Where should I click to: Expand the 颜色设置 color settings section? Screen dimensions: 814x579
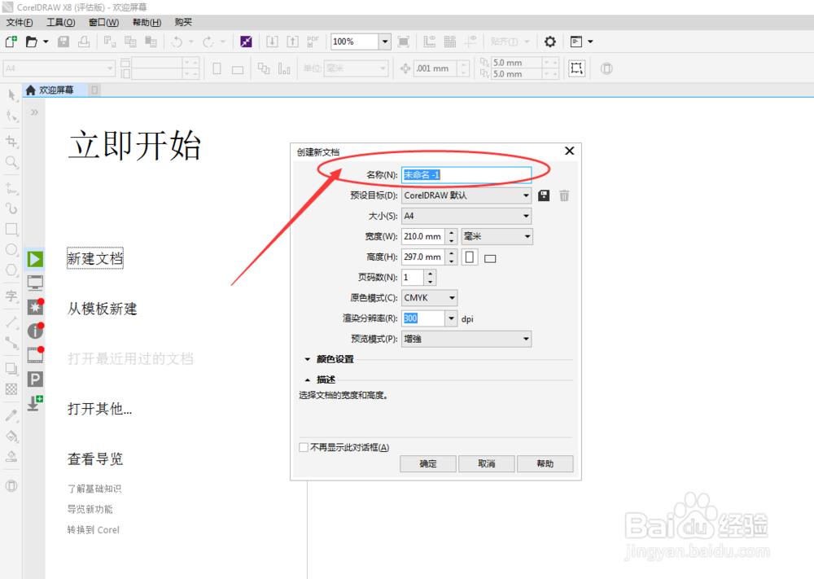[308, 359]
